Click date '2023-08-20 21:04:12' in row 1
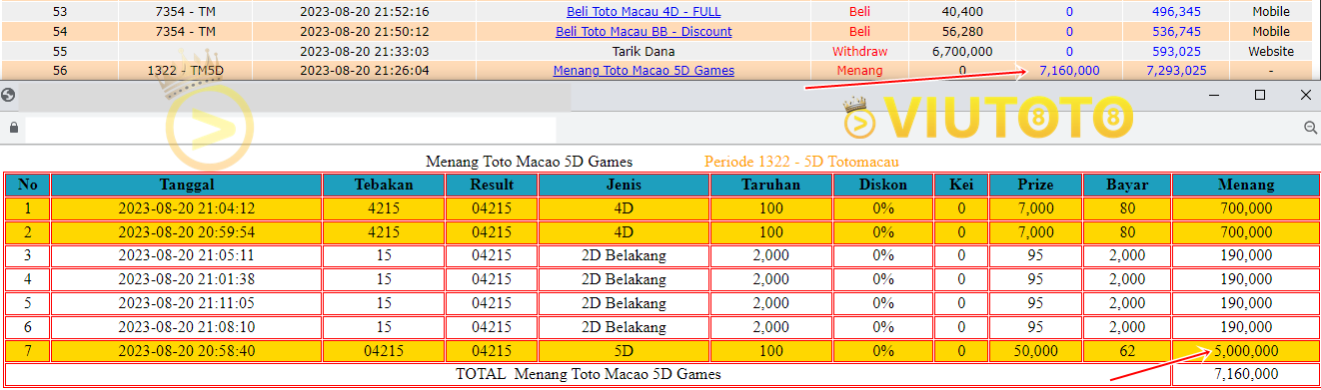 pos(187,208)
